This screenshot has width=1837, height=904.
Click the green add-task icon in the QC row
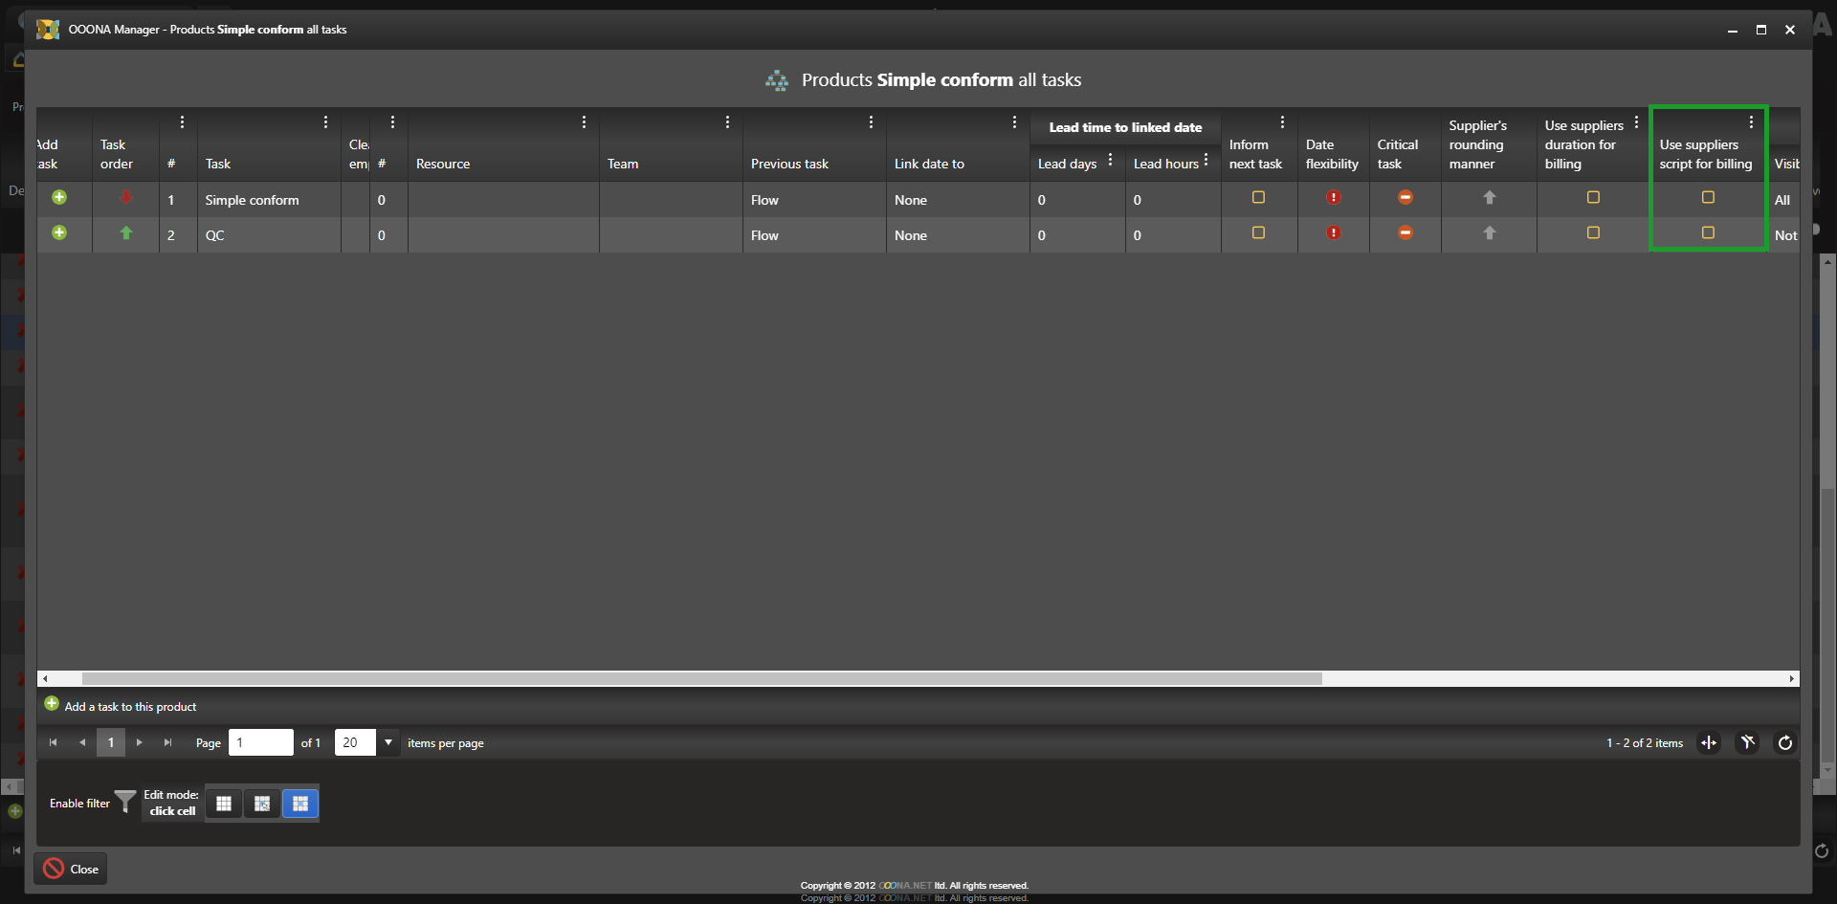point(59,233)
